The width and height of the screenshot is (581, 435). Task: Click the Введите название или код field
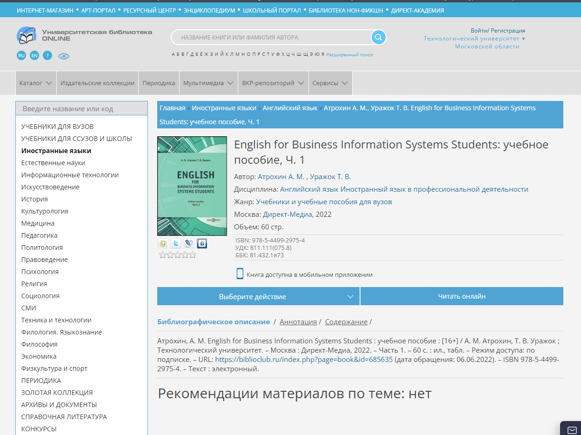(x=82, y=109)
